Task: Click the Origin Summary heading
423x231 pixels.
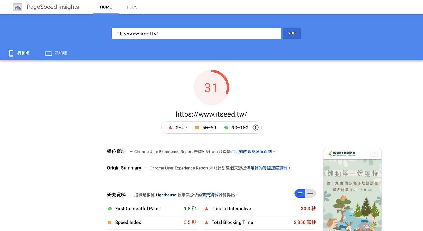Action: click(124, 168)
